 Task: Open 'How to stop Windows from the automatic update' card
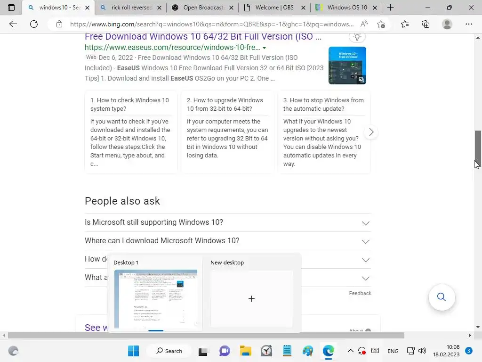[x=324, y=132]
